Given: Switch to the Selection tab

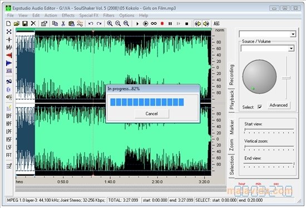Looking at the screenshot, I should click(231, 166).
